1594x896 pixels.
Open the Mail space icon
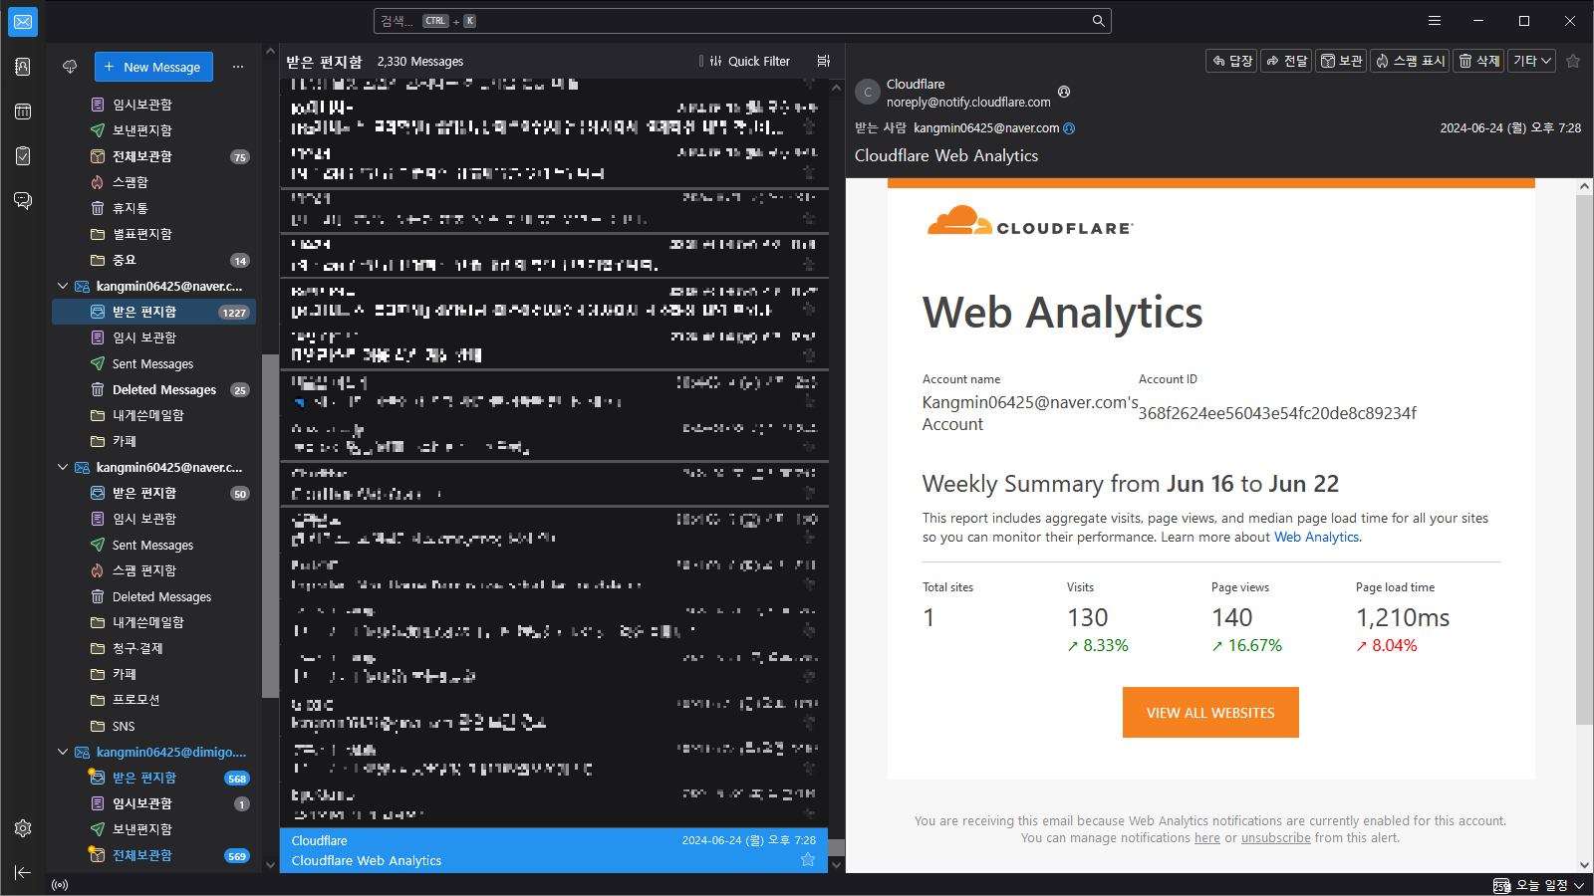(23, 21)
